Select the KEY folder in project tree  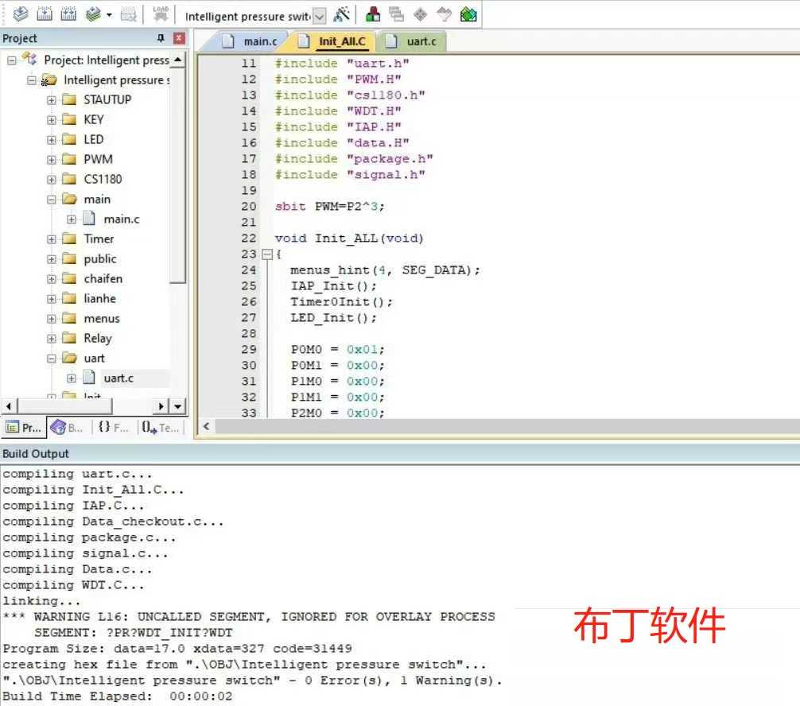(93, 119)
